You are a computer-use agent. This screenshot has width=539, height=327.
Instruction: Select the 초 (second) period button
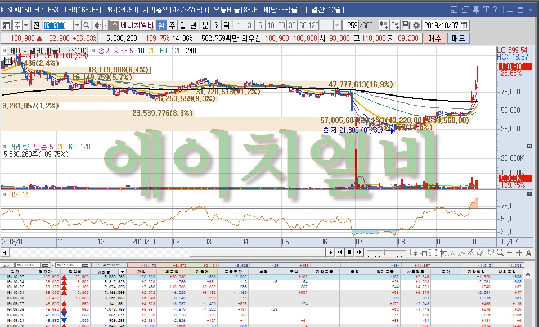point(216,25)
